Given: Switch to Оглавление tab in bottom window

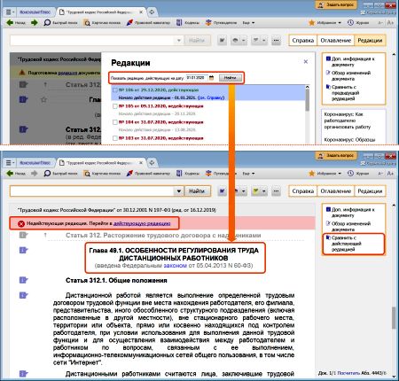Looking at the screenshot, I should (x=336, y=191).
